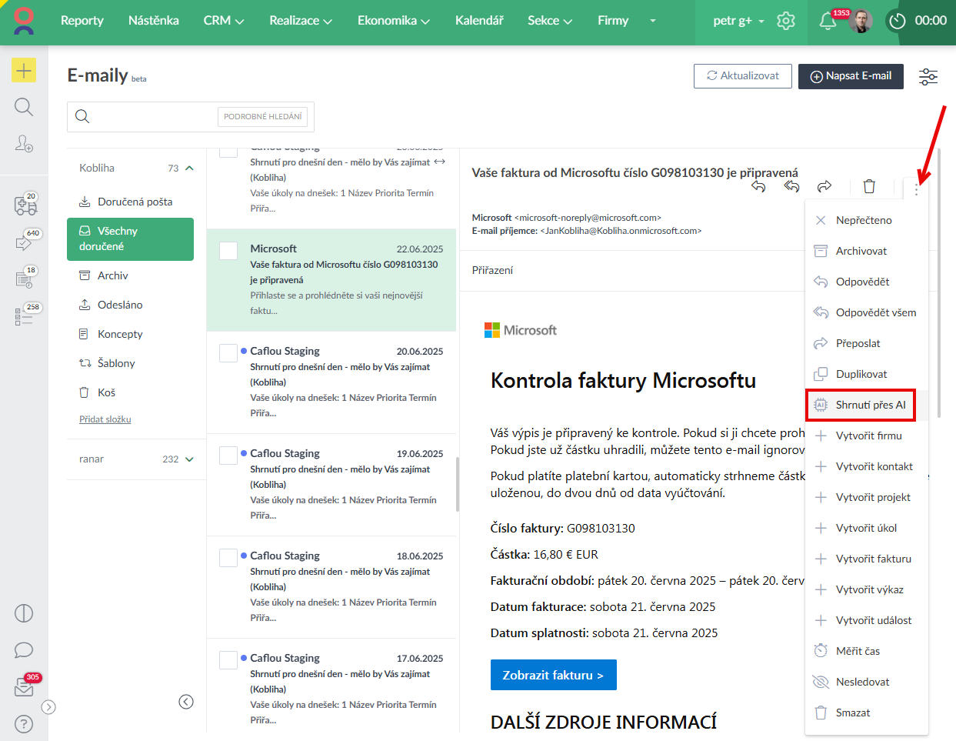This screenshot has width=956, height=741.
Task: Select checkbox for Caflou Staging 20.06.2025 email
Action: click(x=228, y=352)
